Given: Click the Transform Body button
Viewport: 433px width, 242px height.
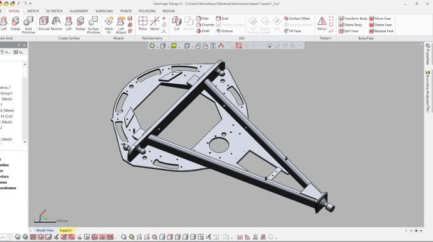Looking at the screenshot, I should click(x=353, y=19).
